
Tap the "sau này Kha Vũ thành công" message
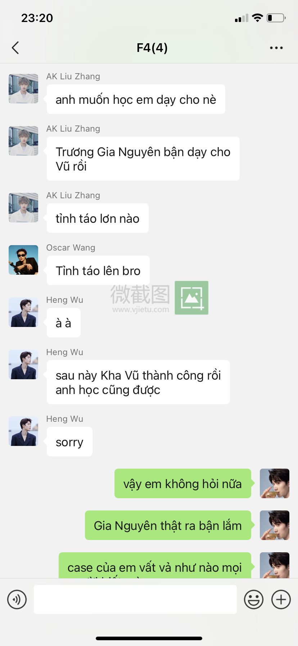pyautogui.click(x=138, y=382)
